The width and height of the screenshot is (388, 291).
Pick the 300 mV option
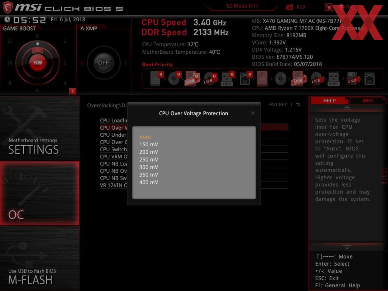(149, 167)
